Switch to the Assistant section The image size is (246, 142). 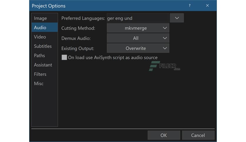(x=43, y=65)
